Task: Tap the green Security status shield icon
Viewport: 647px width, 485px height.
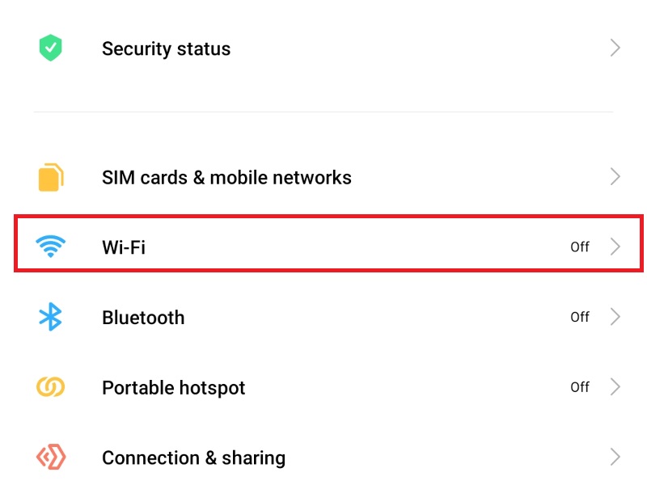Action: coord(51,48)
